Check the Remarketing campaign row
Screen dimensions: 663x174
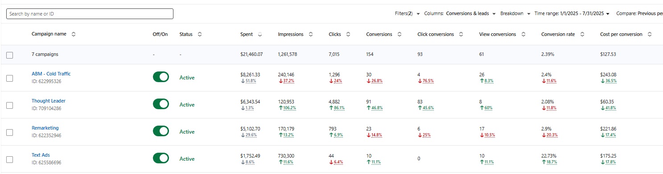point(10,132)
